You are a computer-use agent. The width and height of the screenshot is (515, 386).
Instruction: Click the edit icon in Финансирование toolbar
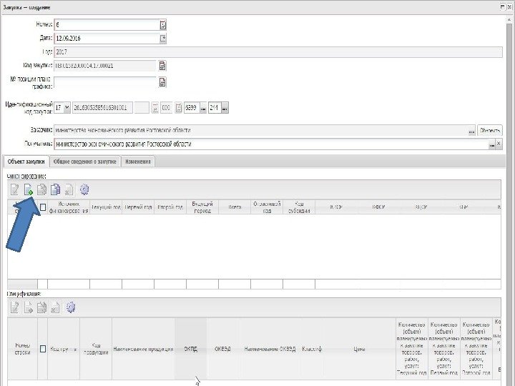click(x=15, y=189)
